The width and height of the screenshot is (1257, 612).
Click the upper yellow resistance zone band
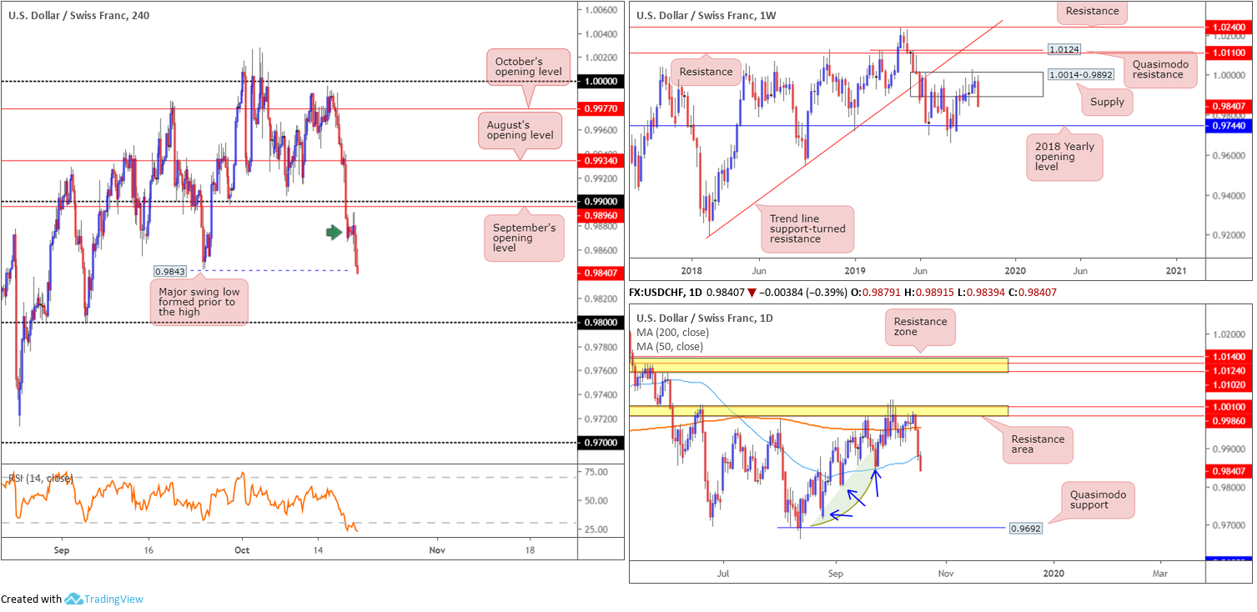coord(819,364)
